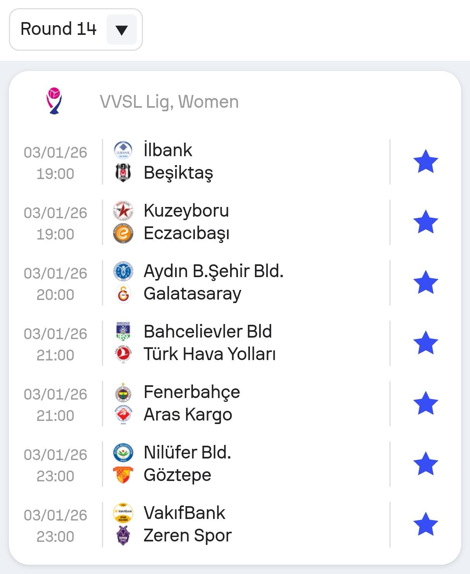
Task: Click the Türk Hava Yolları logo
Action: click(123, 354)
